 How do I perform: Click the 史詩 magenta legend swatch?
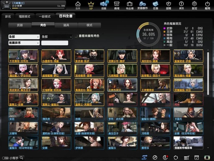pos(164,28)
